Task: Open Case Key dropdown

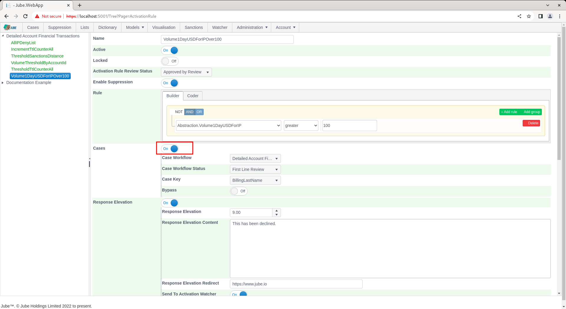Action: [x=255, y=180]
